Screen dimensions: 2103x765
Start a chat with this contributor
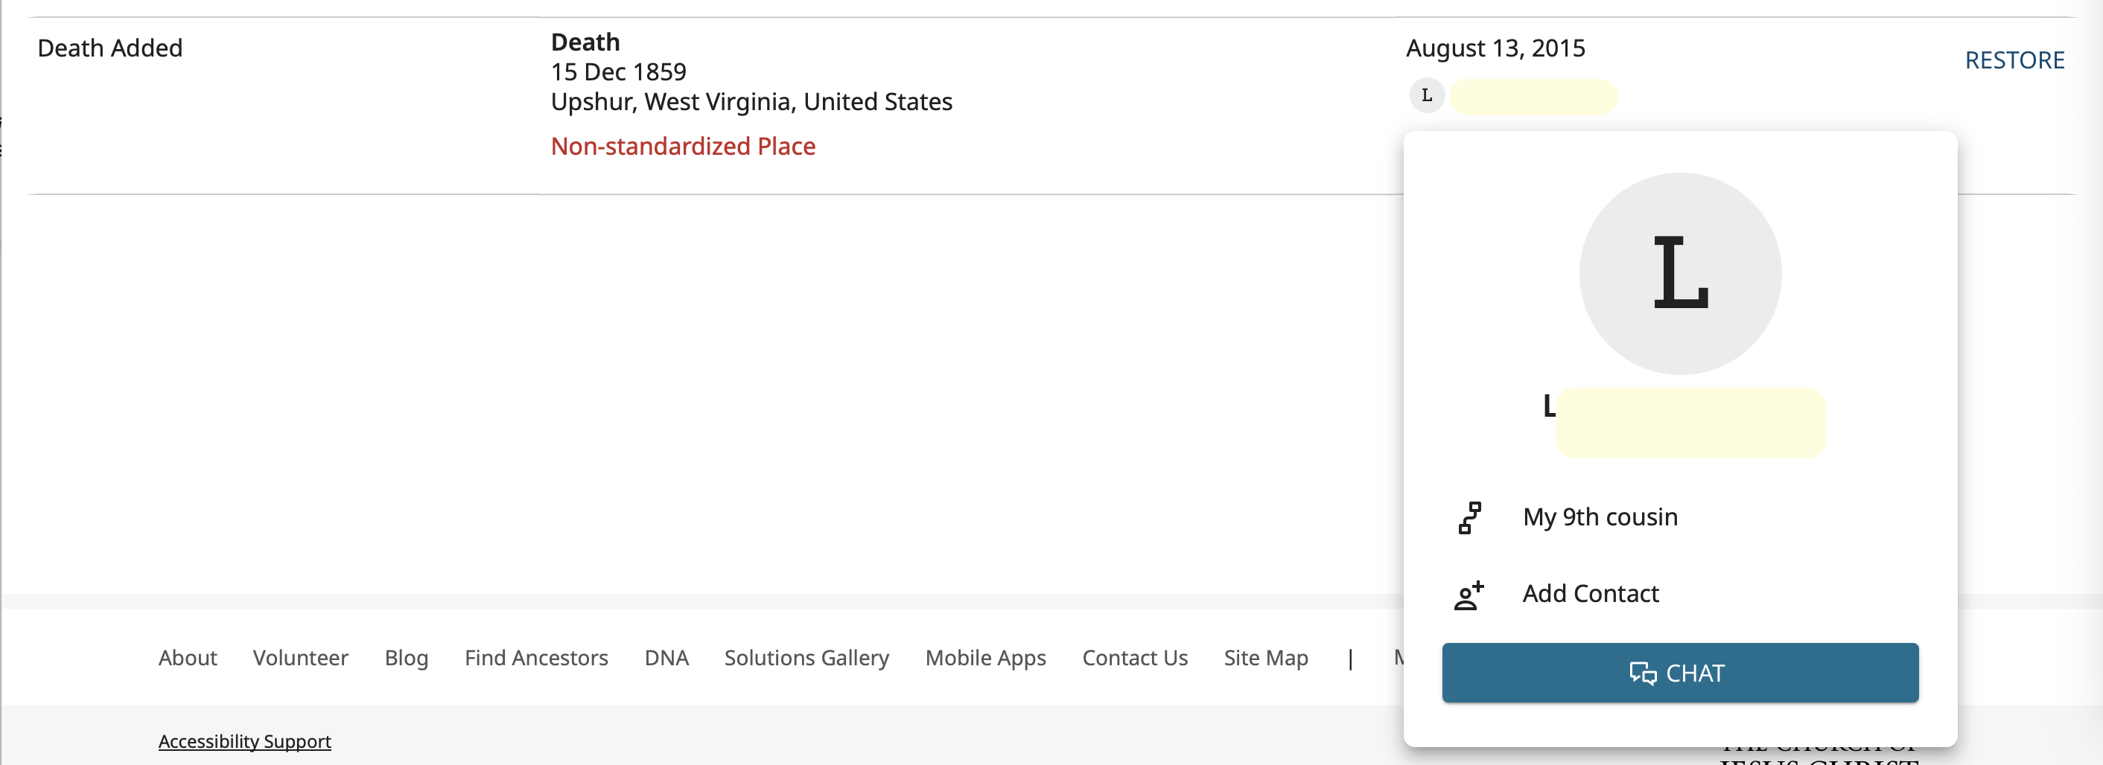(1680, 673)
